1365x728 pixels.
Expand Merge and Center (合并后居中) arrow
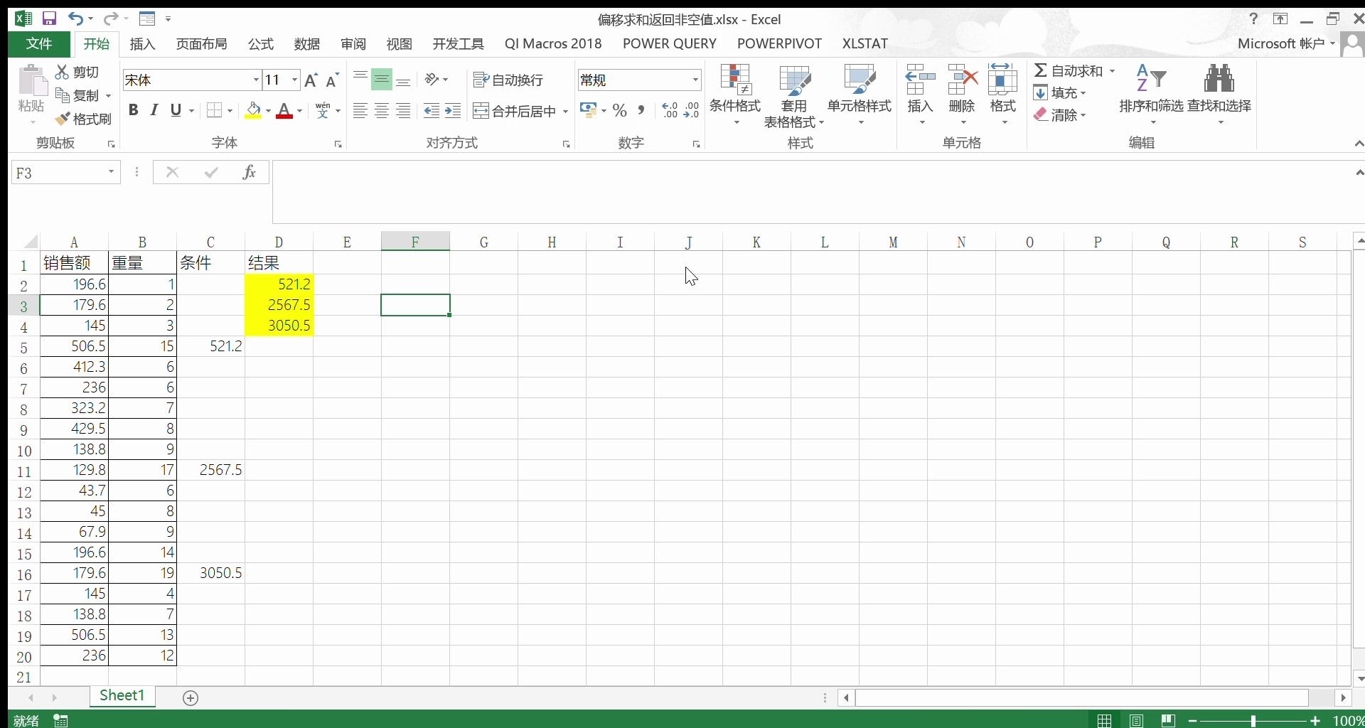[x=565, y=112]
